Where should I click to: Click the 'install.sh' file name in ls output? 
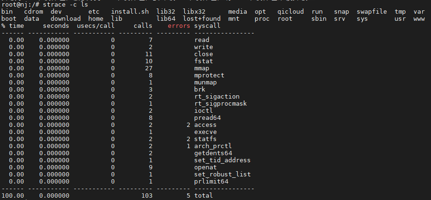[130, 12]
